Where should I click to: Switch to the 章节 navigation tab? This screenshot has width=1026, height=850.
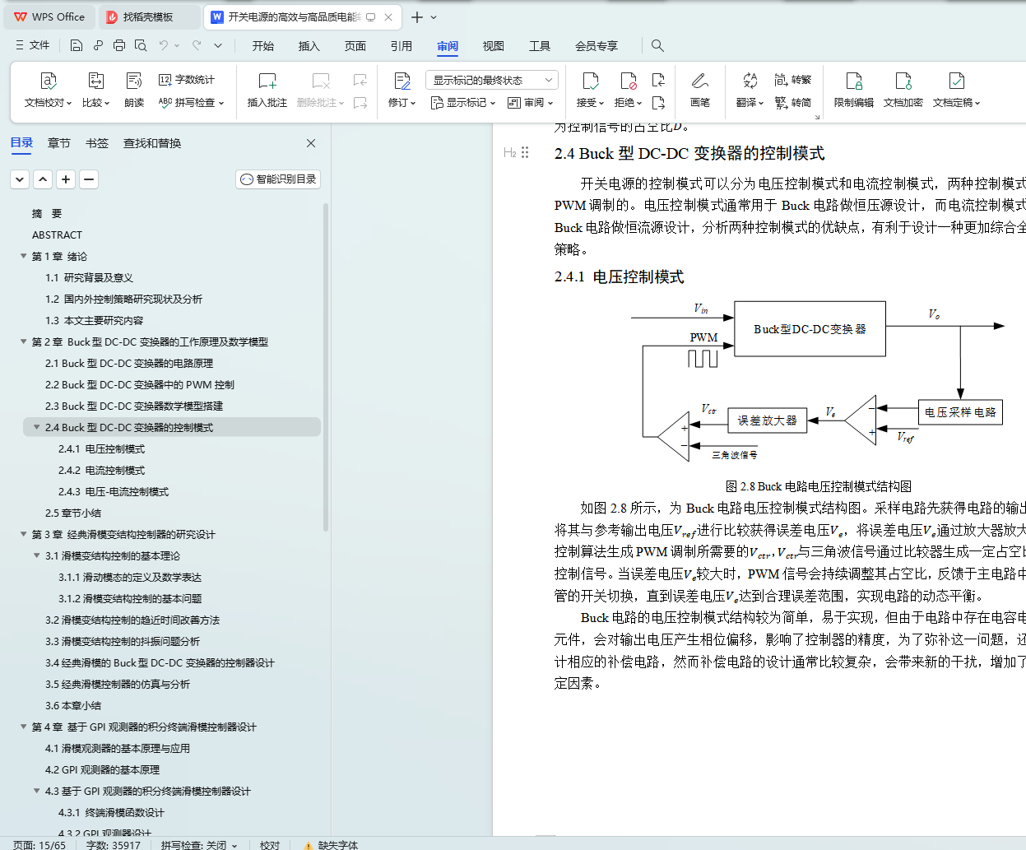pos(59,143)
